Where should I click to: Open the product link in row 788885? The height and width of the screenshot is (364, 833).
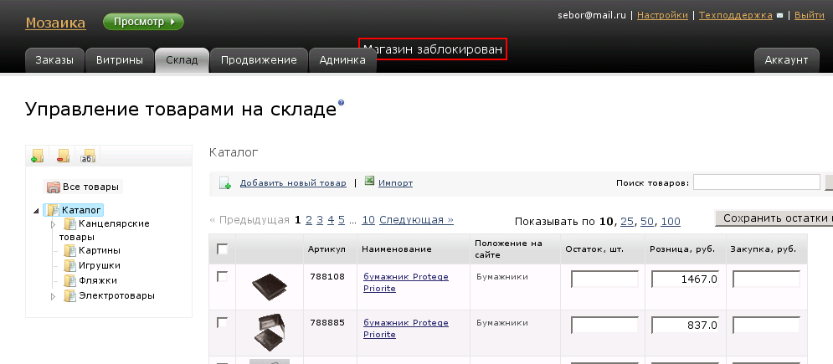[406, 329]
